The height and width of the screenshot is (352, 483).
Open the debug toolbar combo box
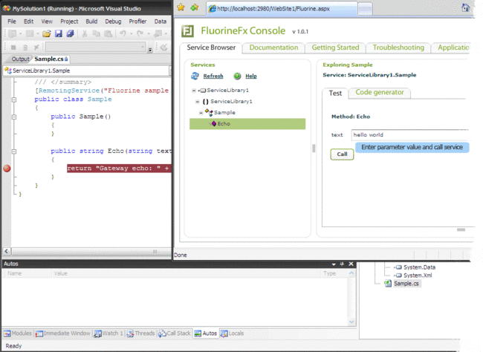coord(143,47)
